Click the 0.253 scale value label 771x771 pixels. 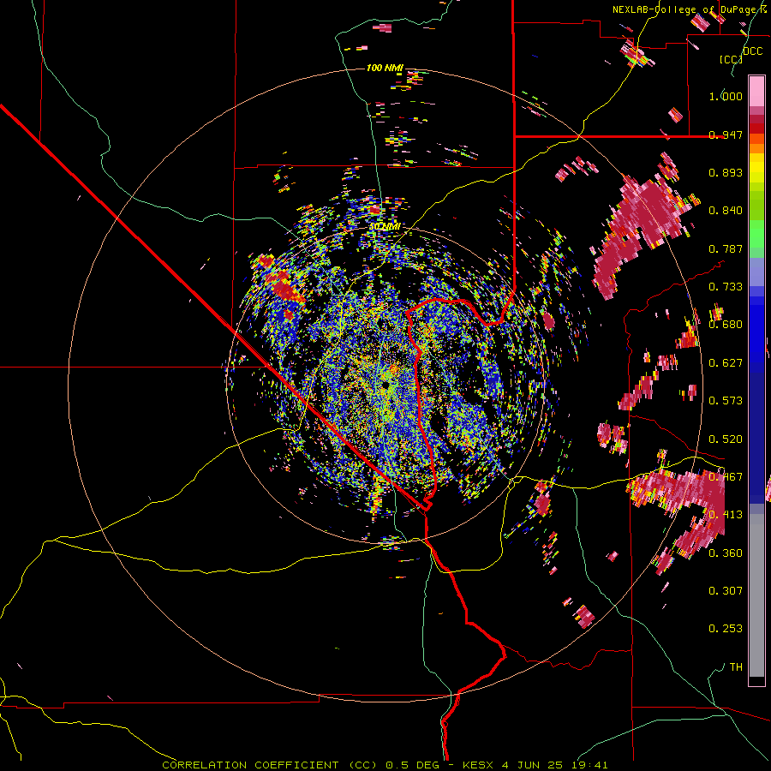tap(726, 629)
